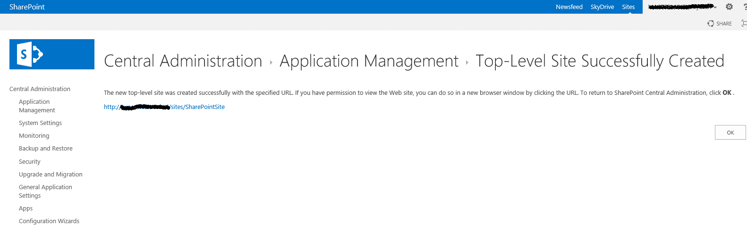The image size is (747, 234).
Task: Click Central Administration breadcrumb title
Action: 183,61
